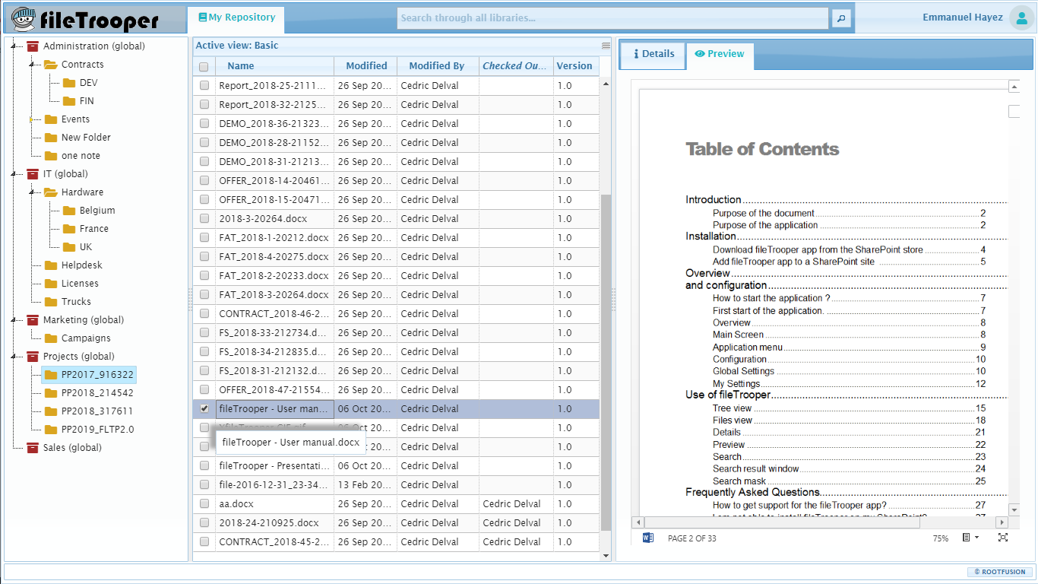The image size is (1038, 584).
Task: Open the page view options dropdown
Action: click(970, 538)
